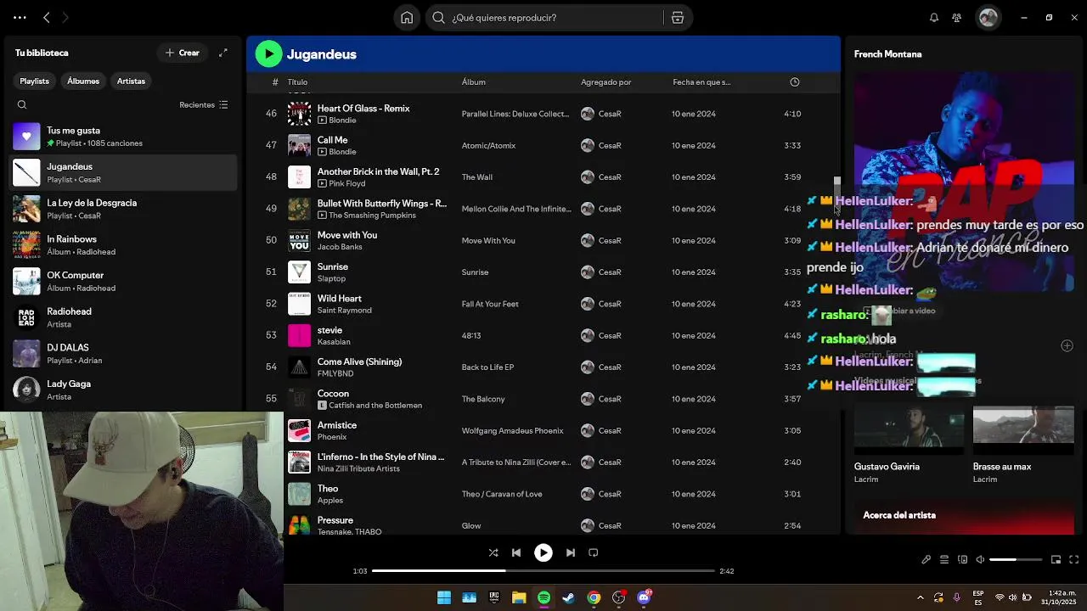Open Discord from the taskbar

click(644, 597)
